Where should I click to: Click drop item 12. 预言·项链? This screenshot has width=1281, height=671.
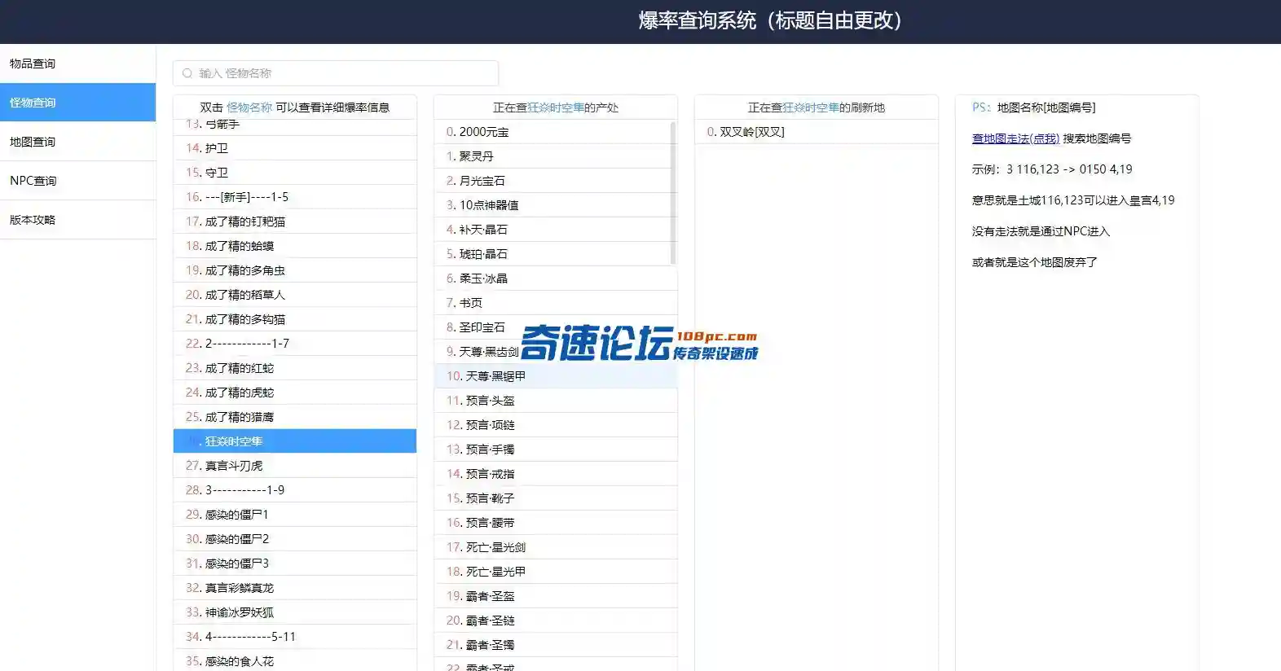(x=556, y=425)
